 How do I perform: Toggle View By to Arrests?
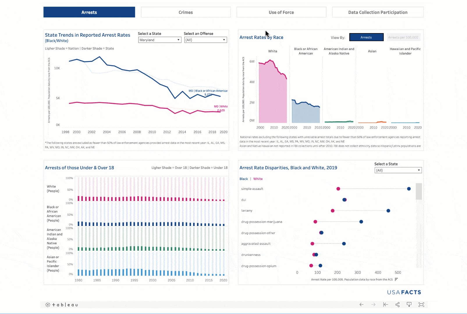tap(366, 37)
